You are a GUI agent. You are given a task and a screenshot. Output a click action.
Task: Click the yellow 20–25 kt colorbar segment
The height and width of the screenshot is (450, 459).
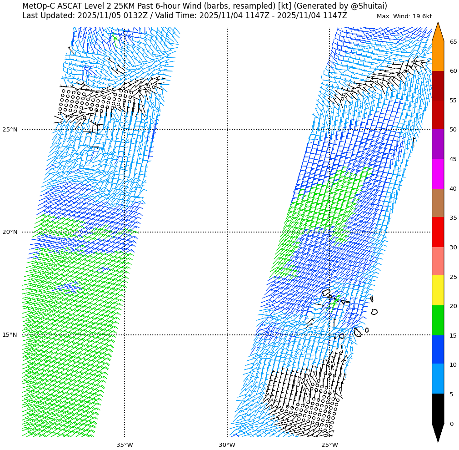[x=438, y=290]
